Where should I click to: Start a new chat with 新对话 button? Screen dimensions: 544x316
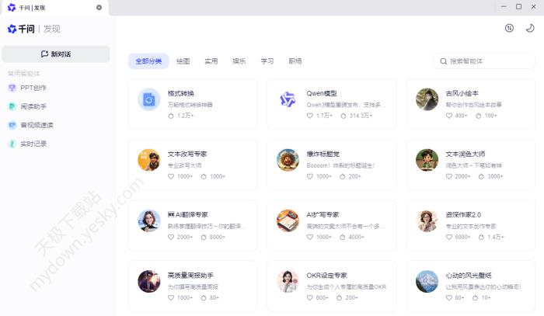[55, 54]
